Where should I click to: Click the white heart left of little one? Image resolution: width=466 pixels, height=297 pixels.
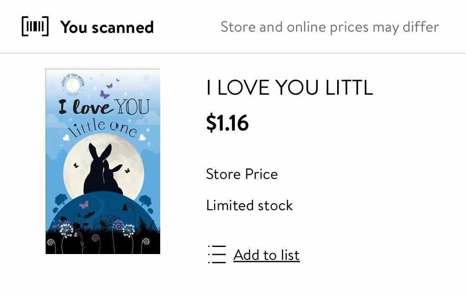click(66, 137)
